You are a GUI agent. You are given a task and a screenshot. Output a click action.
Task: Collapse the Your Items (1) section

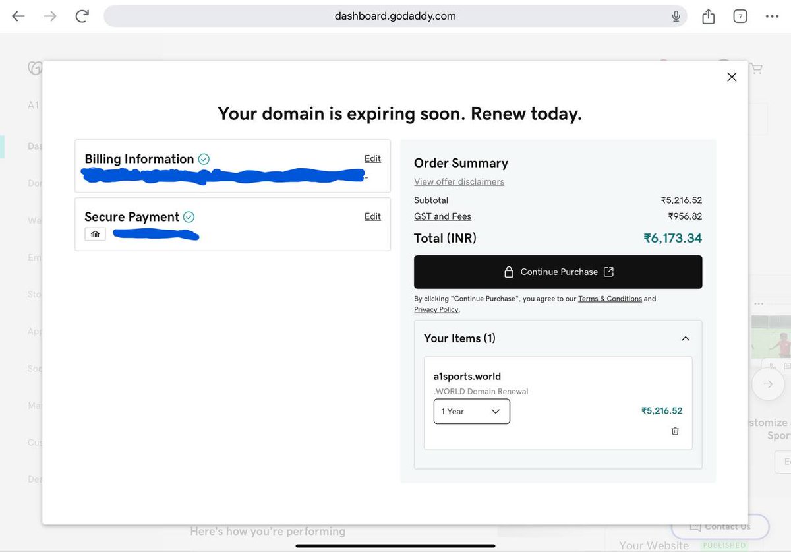point(686,338)
